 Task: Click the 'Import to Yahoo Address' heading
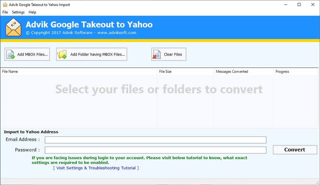pyautogui.click(x=31, y=132)
